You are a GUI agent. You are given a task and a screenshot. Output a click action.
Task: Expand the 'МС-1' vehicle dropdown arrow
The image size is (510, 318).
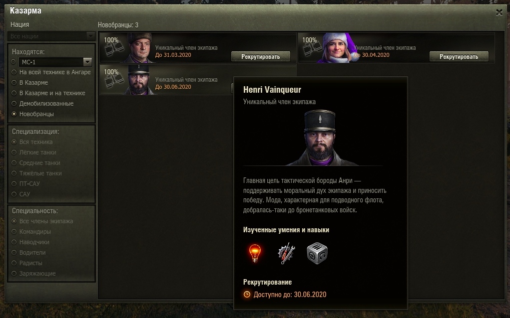coord(87,62)
